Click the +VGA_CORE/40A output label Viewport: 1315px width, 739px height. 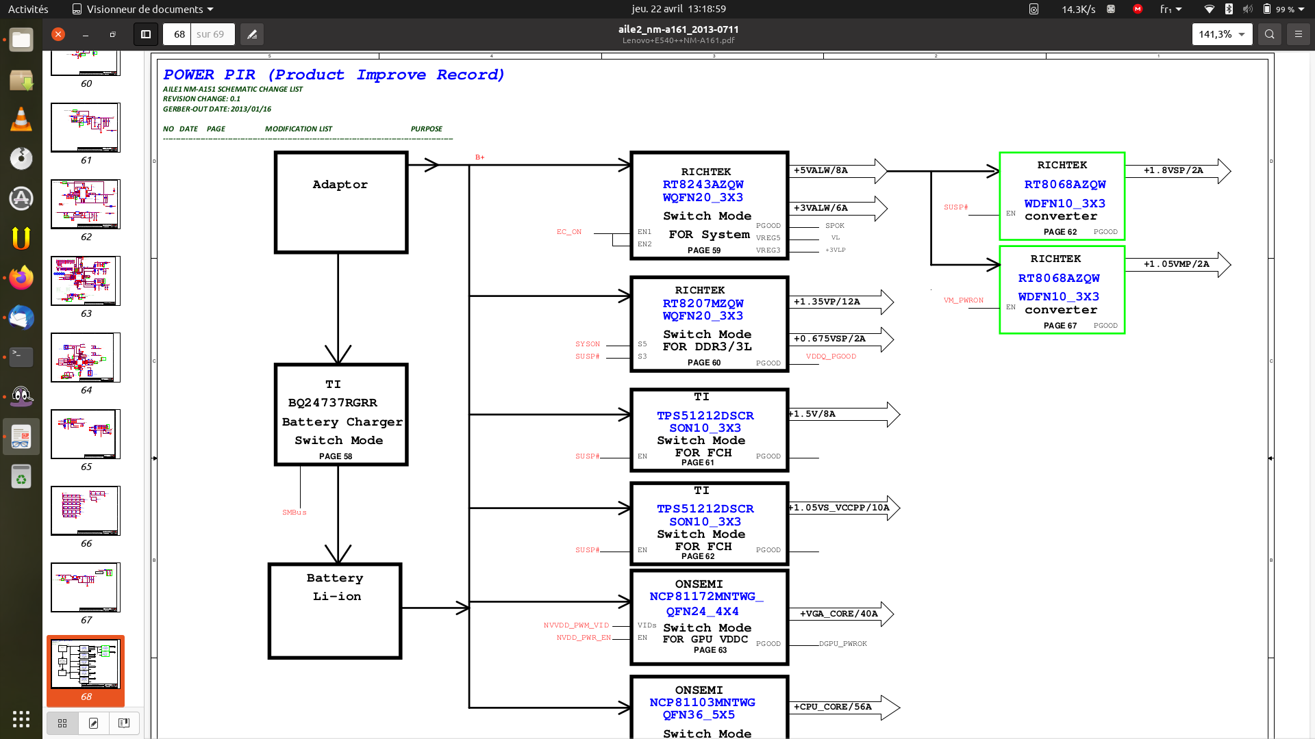point(838,614)
